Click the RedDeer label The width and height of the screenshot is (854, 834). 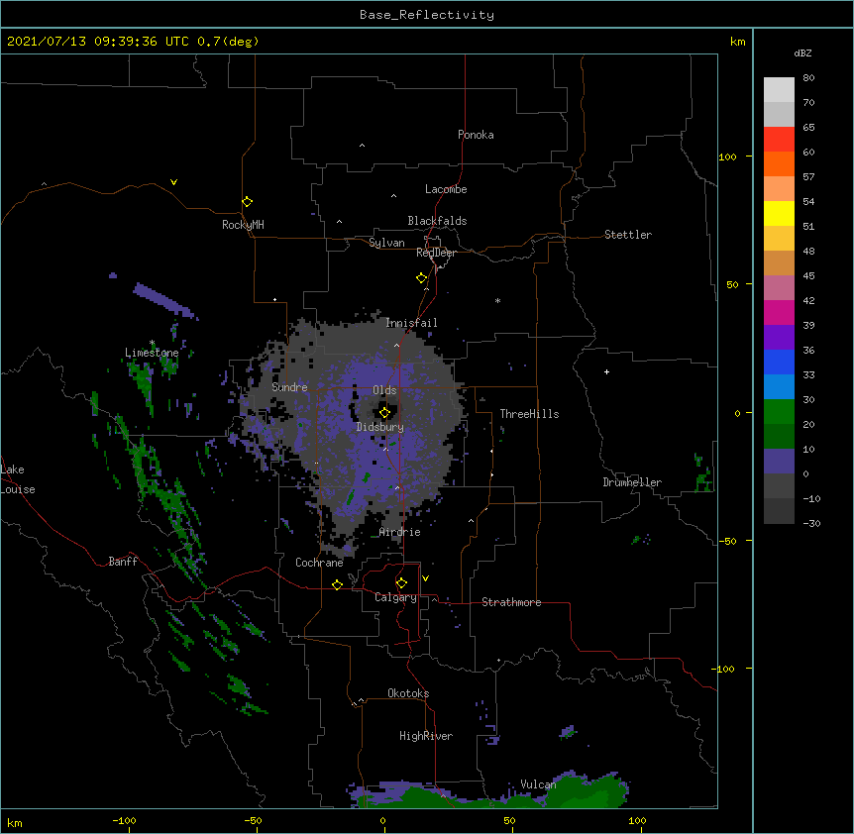tap(436, 253)
